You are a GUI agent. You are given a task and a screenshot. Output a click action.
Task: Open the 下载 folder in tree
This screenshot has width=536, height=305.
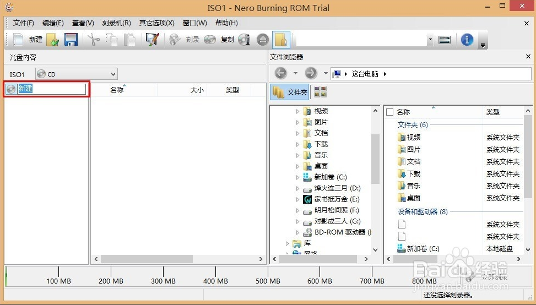coord(316,144)
